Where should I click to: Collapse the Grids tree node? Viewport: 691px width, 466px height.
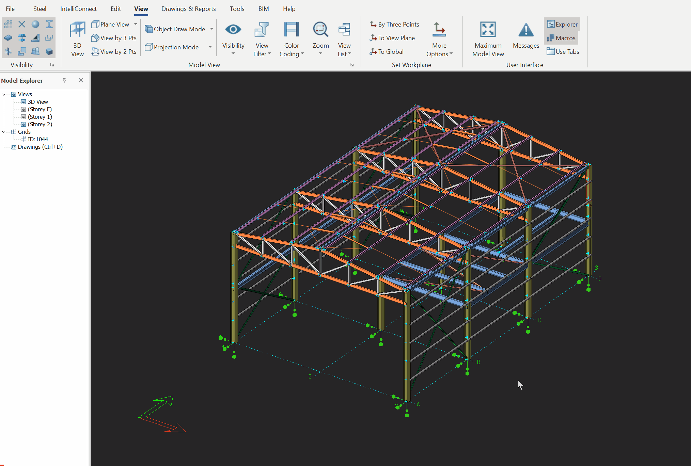tap(4, 132)
